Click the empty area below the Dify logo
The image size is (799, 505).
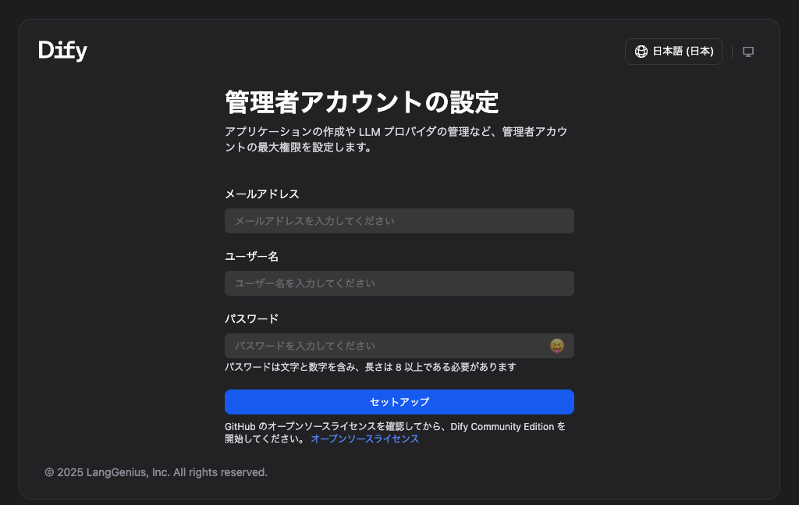coord(117,234)
